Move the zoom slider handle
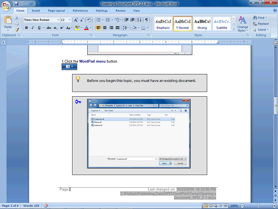Image resolution: width=278 pixels, height=209 pixels. pyautogui.click(x=258, y=206)
